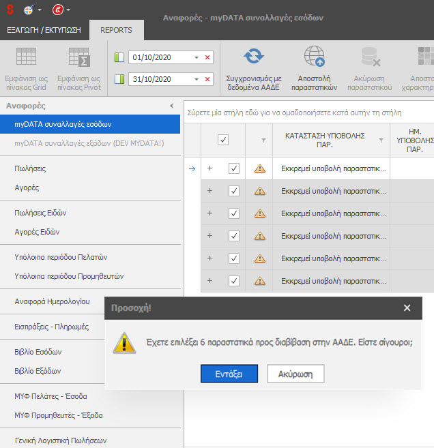
Task: Click the Αποστολή παραστατικών globe icon
Action: pyautogui.click(x=314, y=57)
